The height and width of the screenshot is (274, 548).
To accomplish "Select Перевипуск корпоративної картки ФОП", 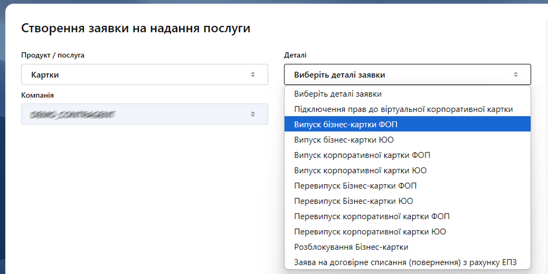I will (x=407, y=216).
